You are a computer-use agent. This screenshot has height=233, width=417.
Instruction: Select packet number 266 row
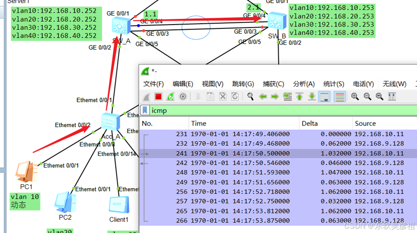(x=278, y=221)
